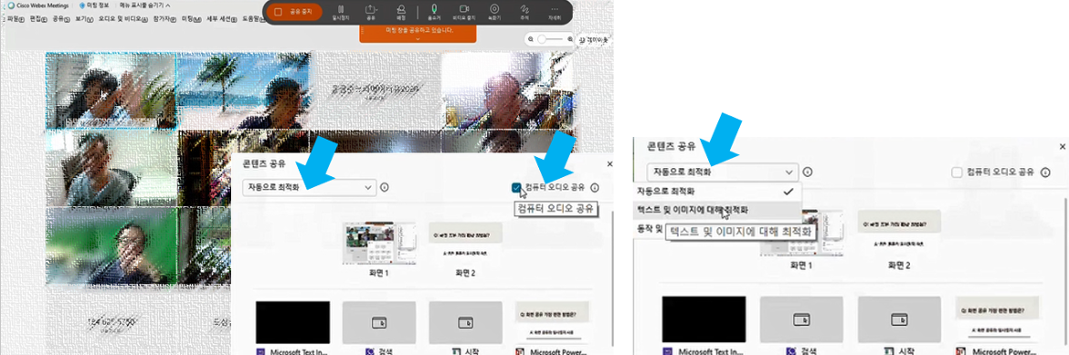Uncheck 컴퓨터 오디오 공유 in the left dialog

point(516,187)
